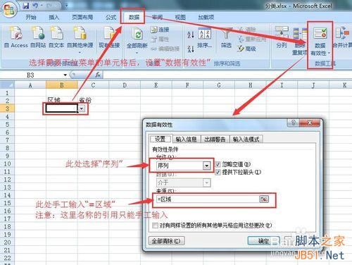Open the 页面布局 Page Layout tab

click(82, 17)
